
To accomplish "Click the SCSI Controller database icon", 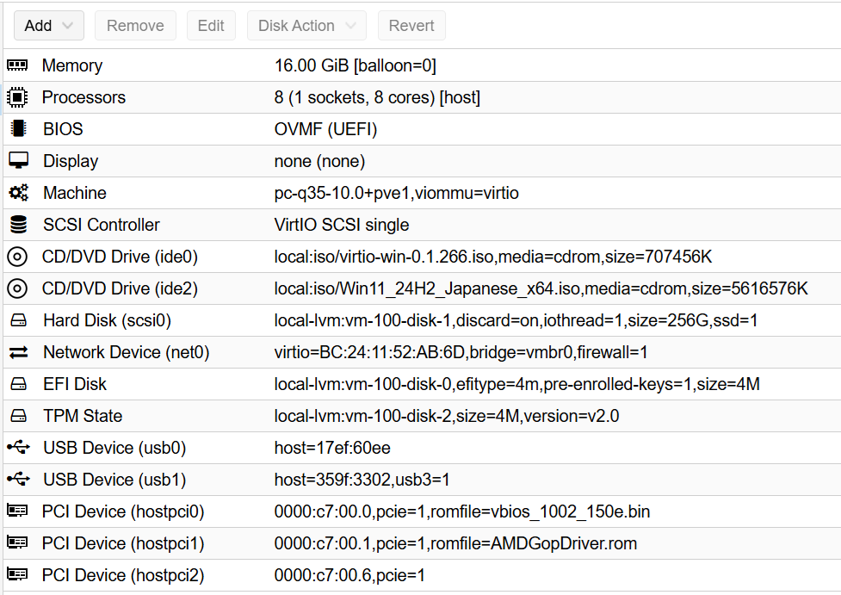I will click(x=18, y=225).
